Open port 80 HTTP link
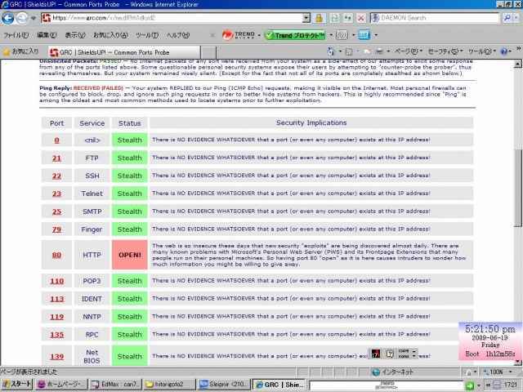This screenshot has height=392, width=523. coord(56,255)
